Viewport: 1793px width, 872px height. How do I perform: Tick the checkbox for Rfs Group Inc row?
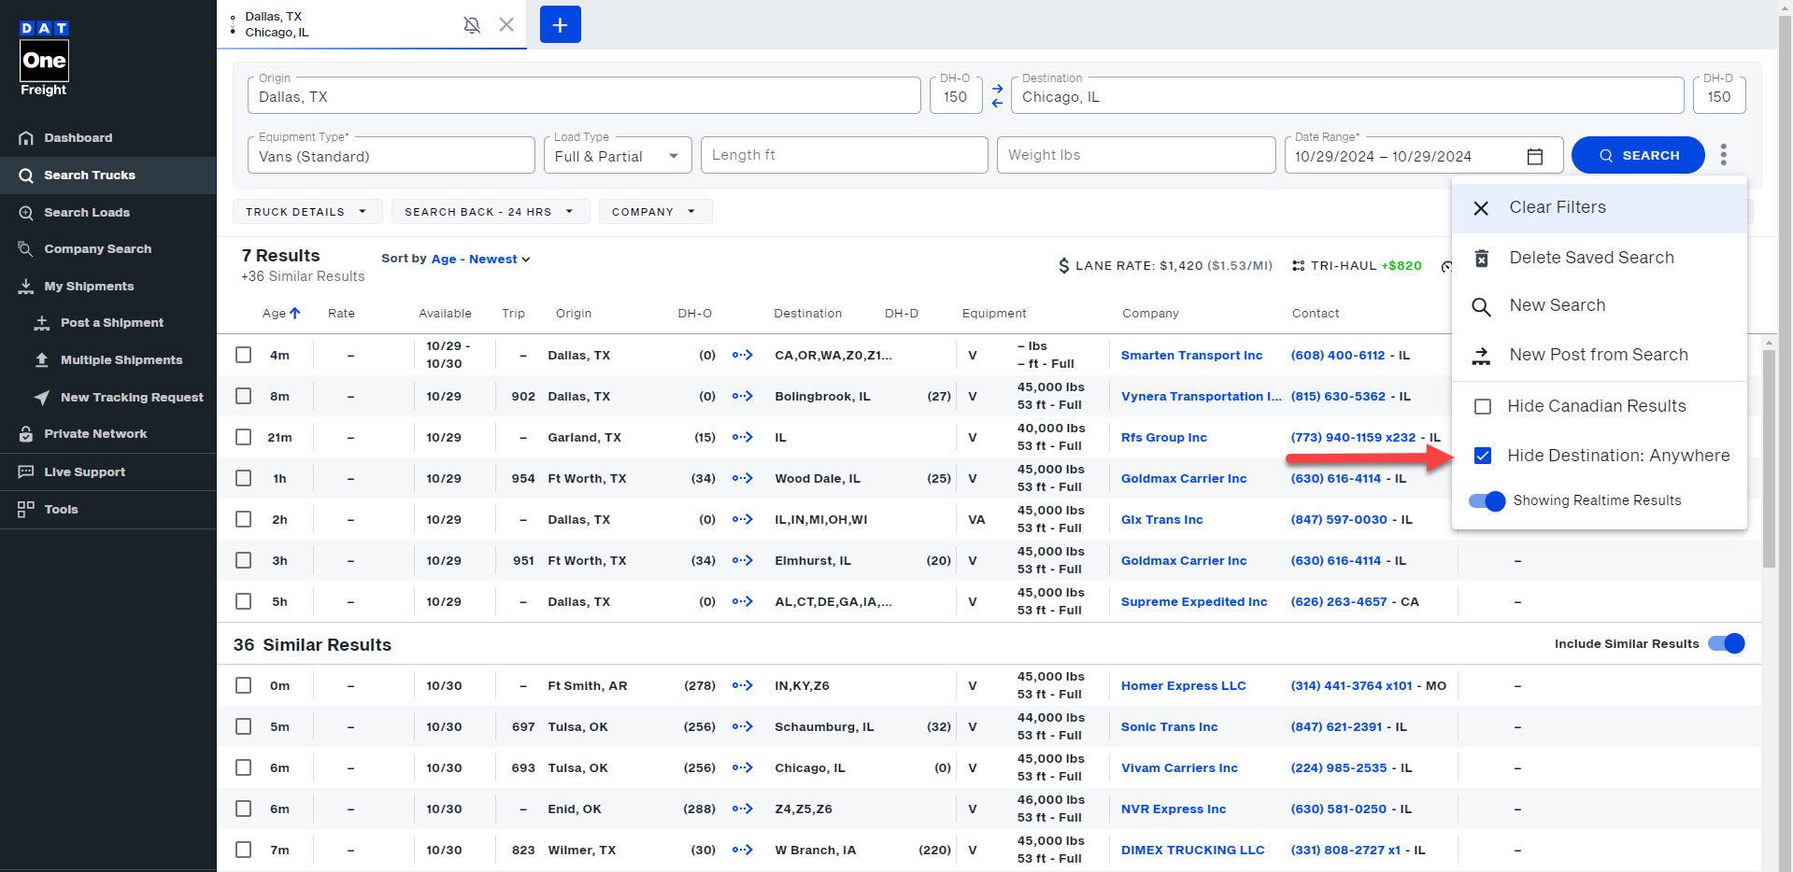[x=244, y=437]
